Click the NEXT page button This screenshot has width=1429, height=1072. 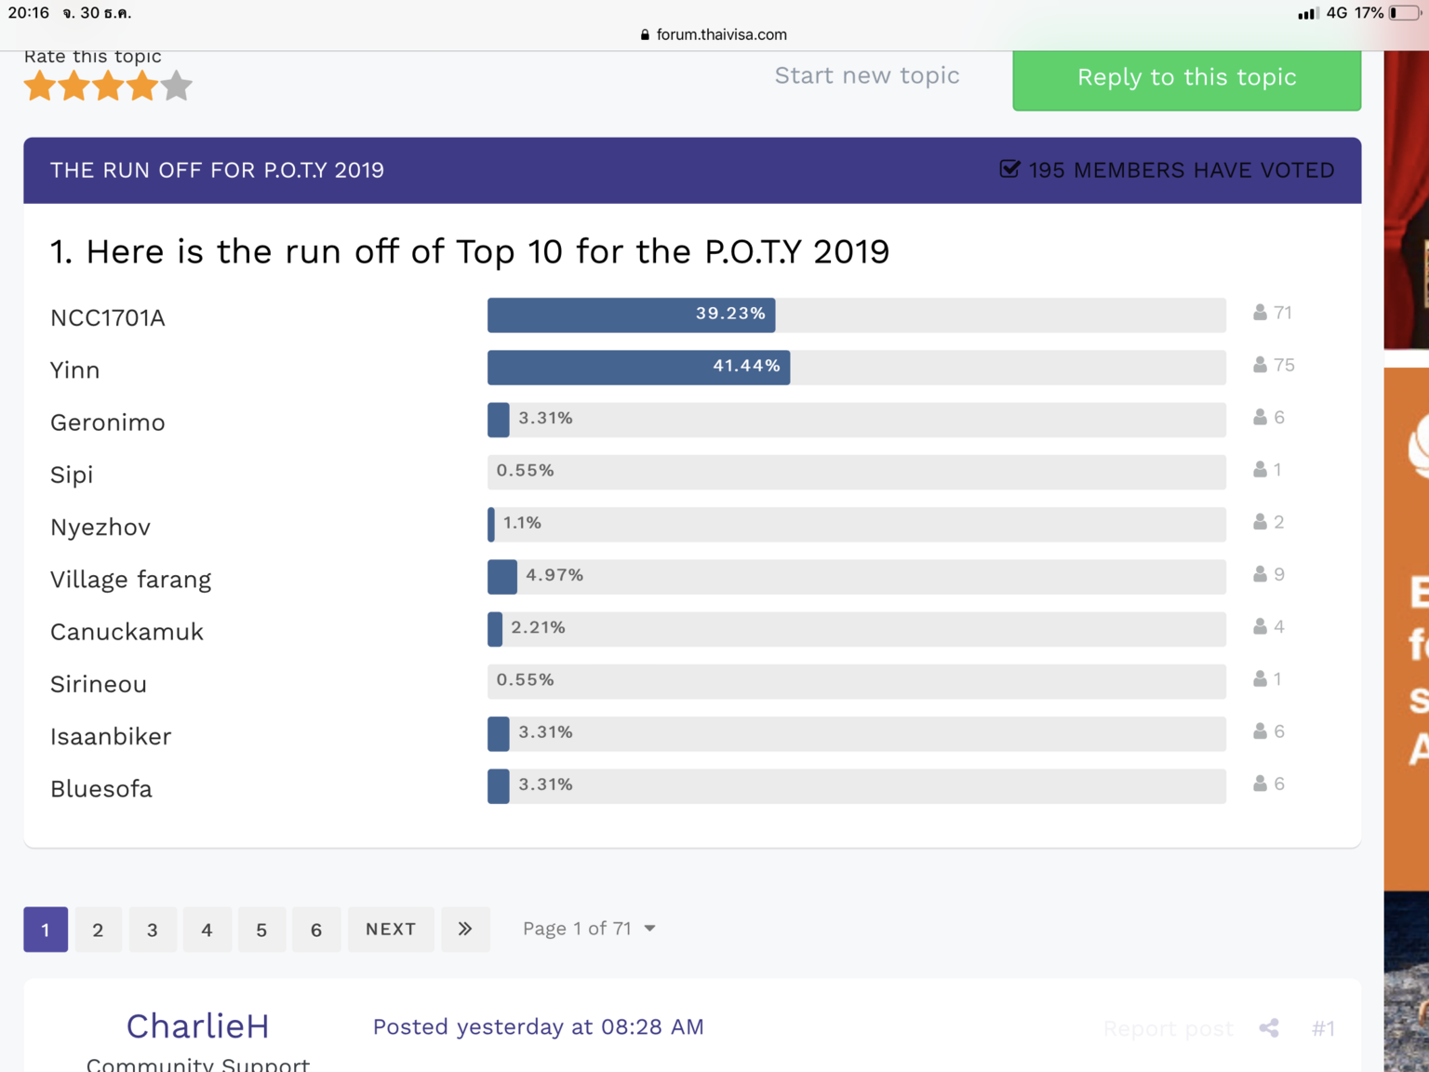[391, 929]
